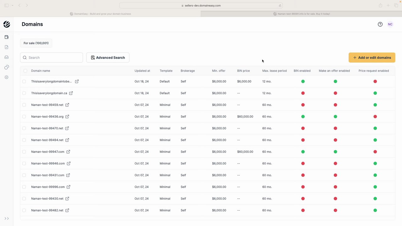This screenshot has height=226, width=402.
Task: Sort by Updated at column header
Action: click(142, 71)
